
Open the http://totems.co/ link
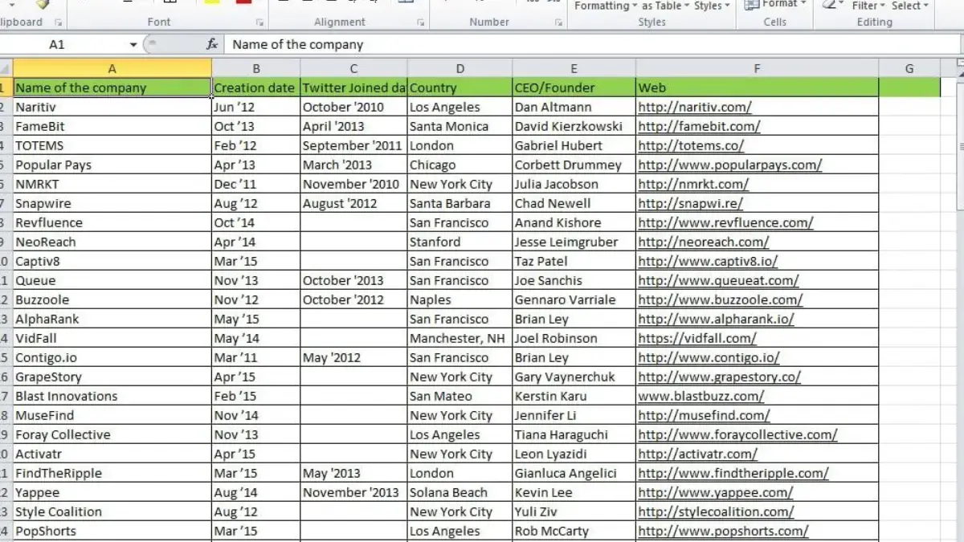coord(691,145)
